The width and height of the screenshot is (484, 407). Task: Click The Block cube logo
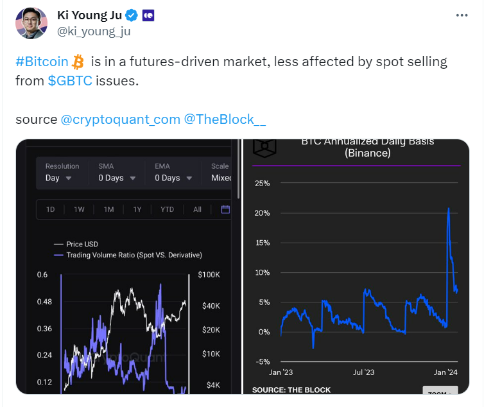tap(264, 148)
